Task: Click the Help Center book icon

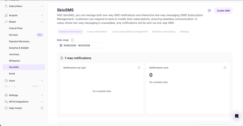Action: pyautogui.click(x=6, y=108)
